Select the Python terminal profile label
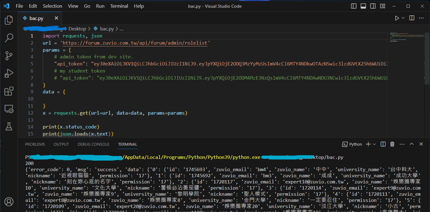 click(352, 144)
